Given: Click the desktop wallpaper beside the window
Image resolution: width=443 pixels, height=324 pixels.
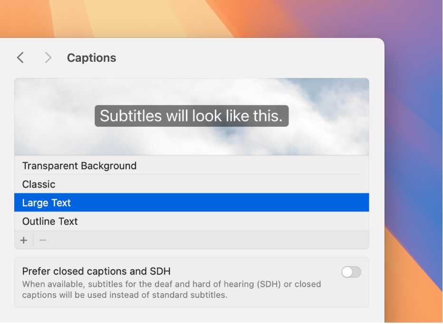Looking at the screenshot, I should click(x=414, y=143).
